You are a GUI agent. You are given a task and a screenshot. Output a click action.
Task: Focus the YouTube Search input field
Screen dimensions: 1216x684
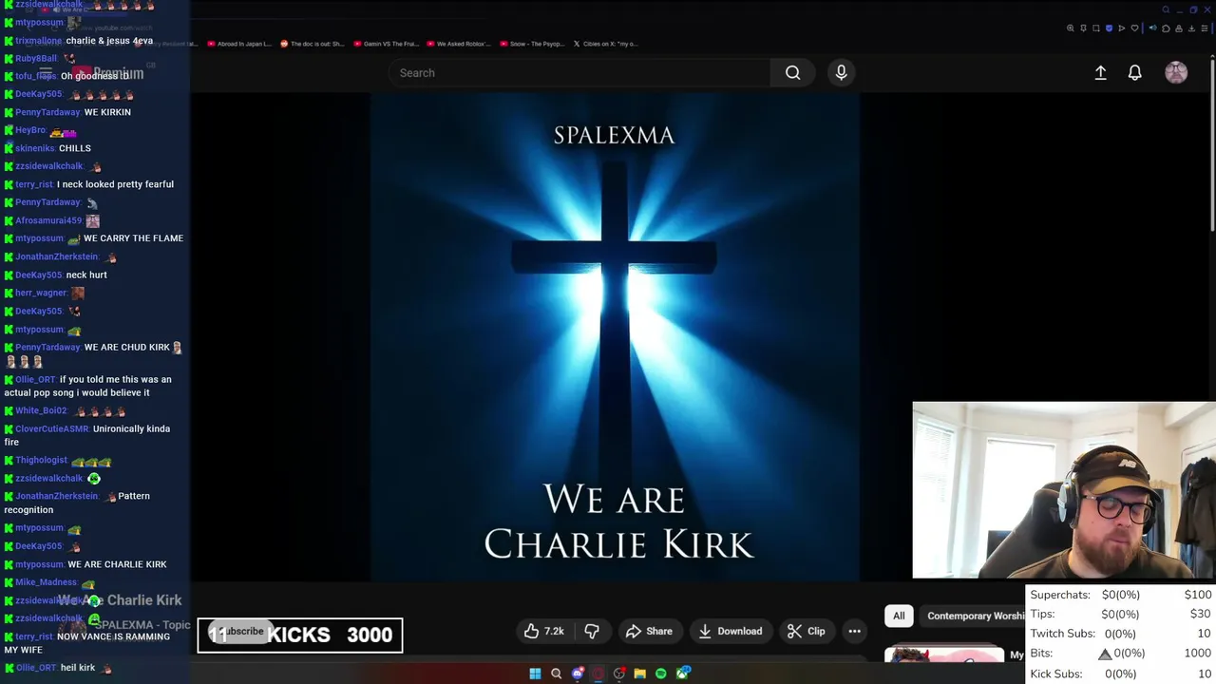579,72
